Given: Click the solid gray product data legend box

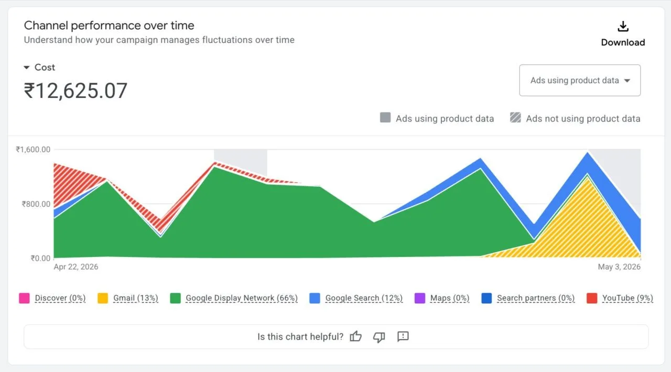Looking at the screenshot, I should point(385,118).
